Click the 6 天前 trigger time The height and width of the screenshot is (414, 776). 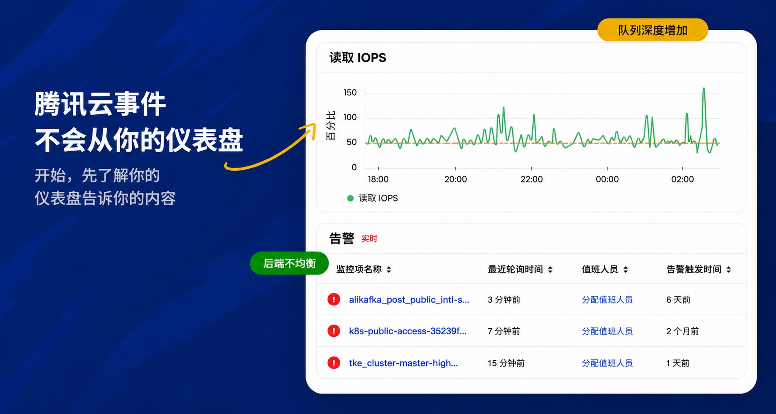click(678, 300)
